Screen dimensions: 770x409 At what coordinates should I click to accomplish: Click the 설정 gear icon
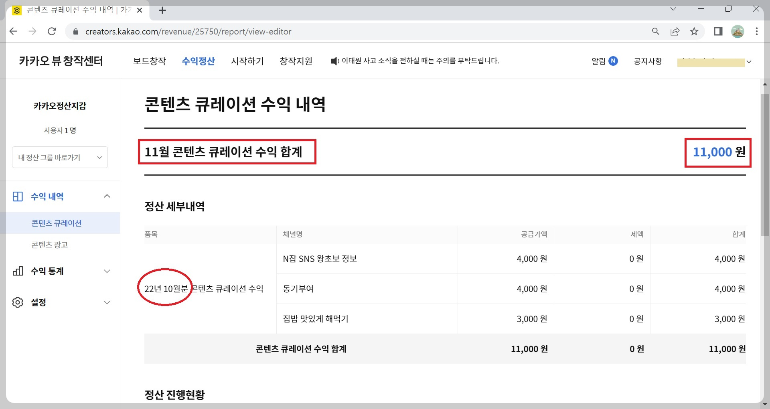point(18,302)
